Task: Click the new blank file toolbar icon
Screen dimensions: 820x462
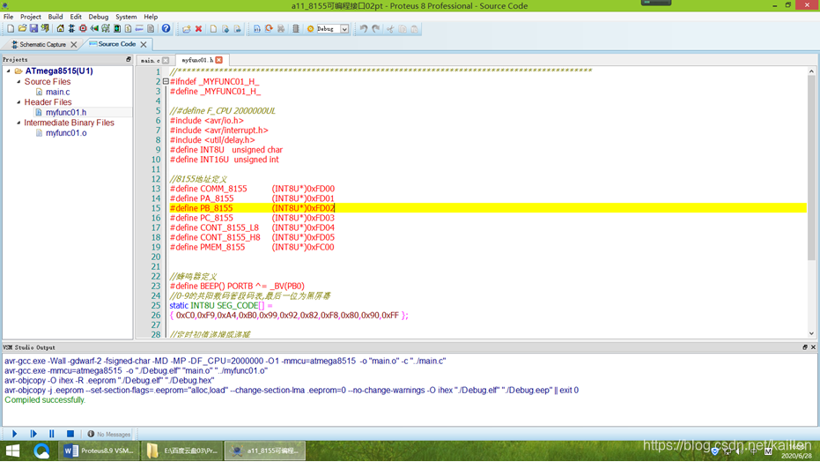Action: 213,29
